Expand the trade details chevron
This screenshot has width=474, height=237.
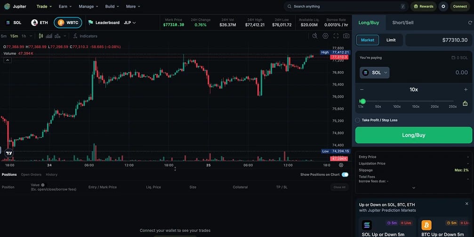click(414, 188)
